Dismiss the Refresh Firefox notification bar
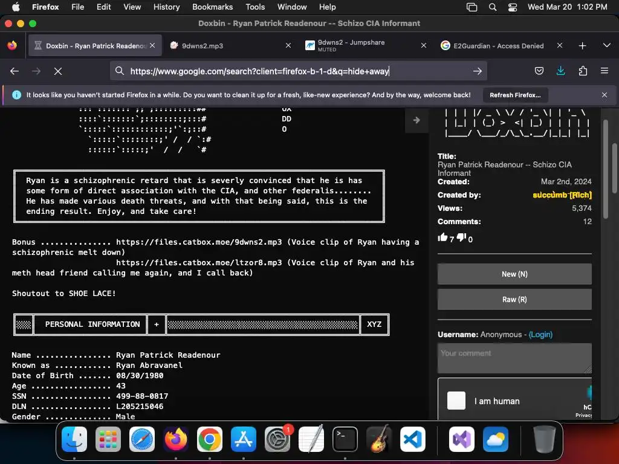The image size is (619, 464). coord(604,95)
